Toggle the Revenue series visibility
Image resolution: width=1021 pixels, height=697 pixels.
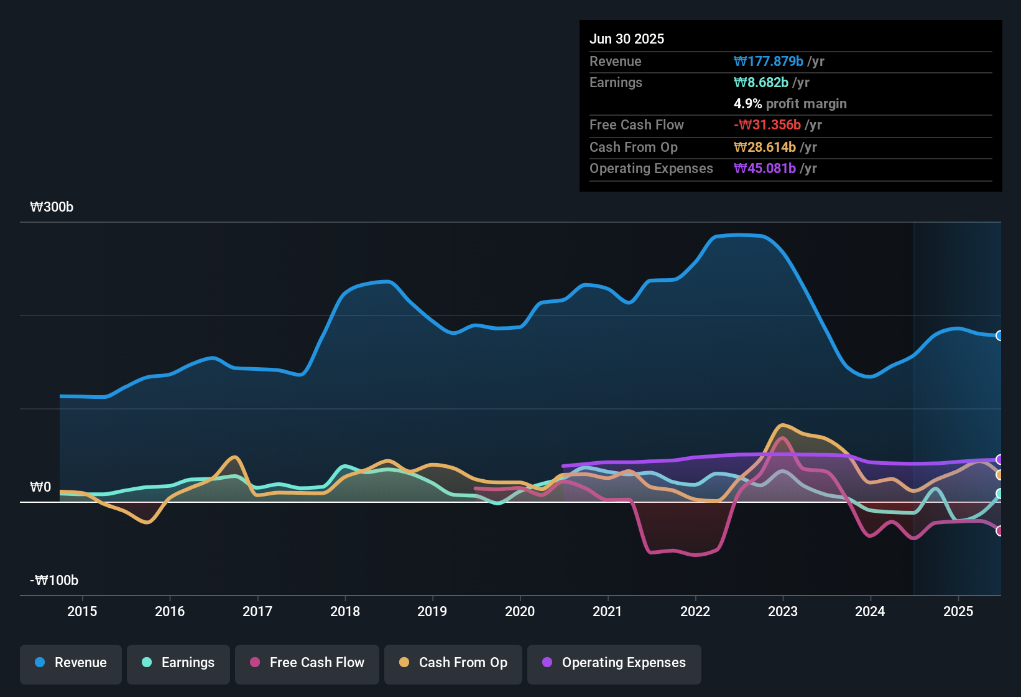point(70,663)
